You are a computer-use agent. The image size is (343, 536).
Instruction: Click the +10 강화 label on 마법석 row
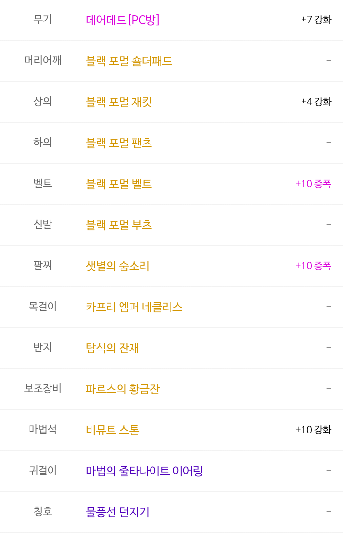click(313, 430)
